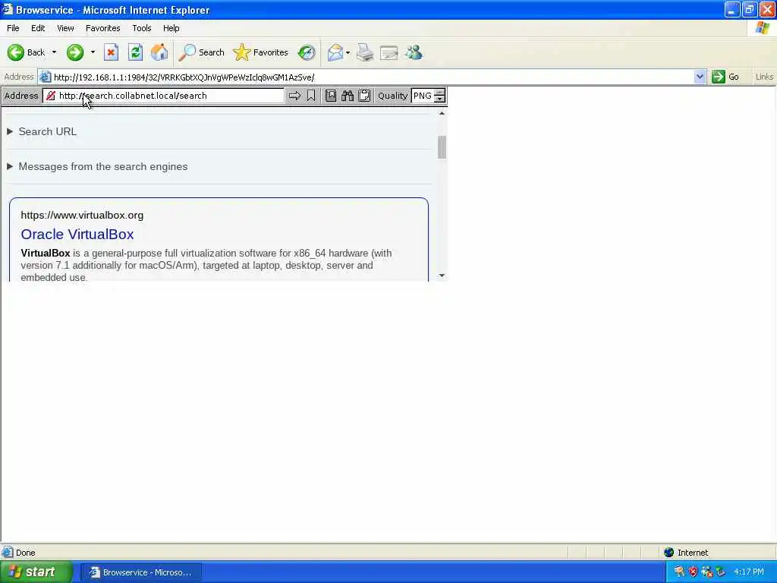Open the Oracle VirtualBox result link
Screen dimensions: 777x583
tap(77, 234)
